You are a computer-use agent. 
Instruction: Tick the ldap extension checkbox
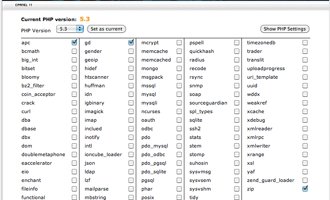131,172
